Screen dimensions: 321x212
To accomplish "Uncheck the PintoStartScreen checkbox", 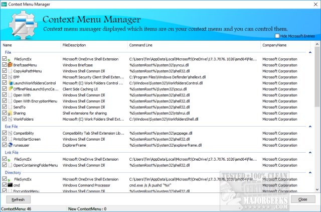I will tap(5, 139).
